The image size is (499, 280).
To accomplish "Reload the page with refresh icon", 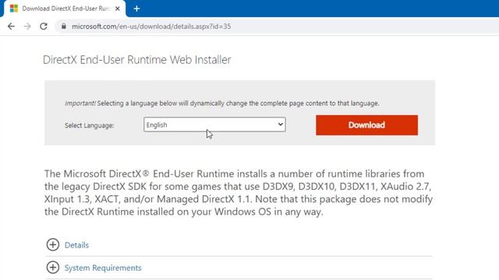I will pyautogui.click(x=44, y=26).
